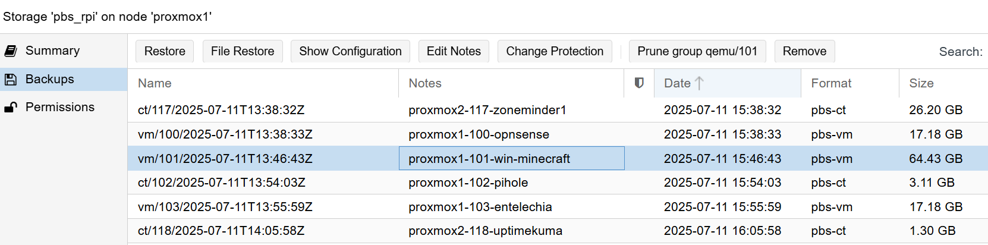
Task: Click the Permissions unlock icon
Action: pyautogui.click(x=11, y=107)
